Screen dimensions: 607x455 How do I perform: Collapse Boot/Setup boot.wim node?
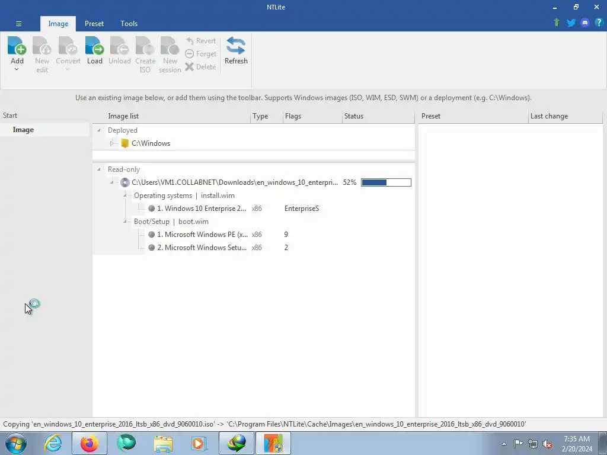click(125, 222)
